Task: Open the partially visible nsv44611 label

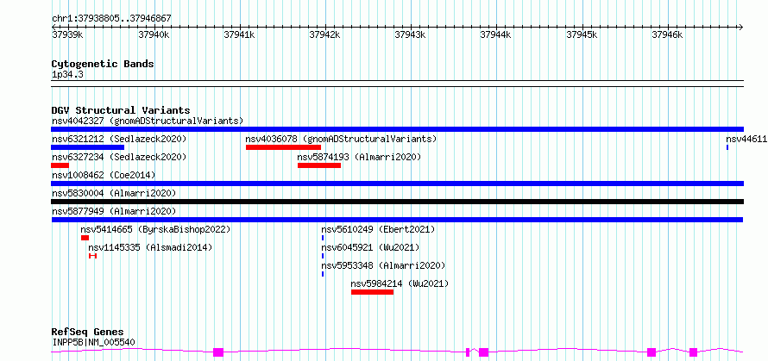Action: (x=746, y=139)
